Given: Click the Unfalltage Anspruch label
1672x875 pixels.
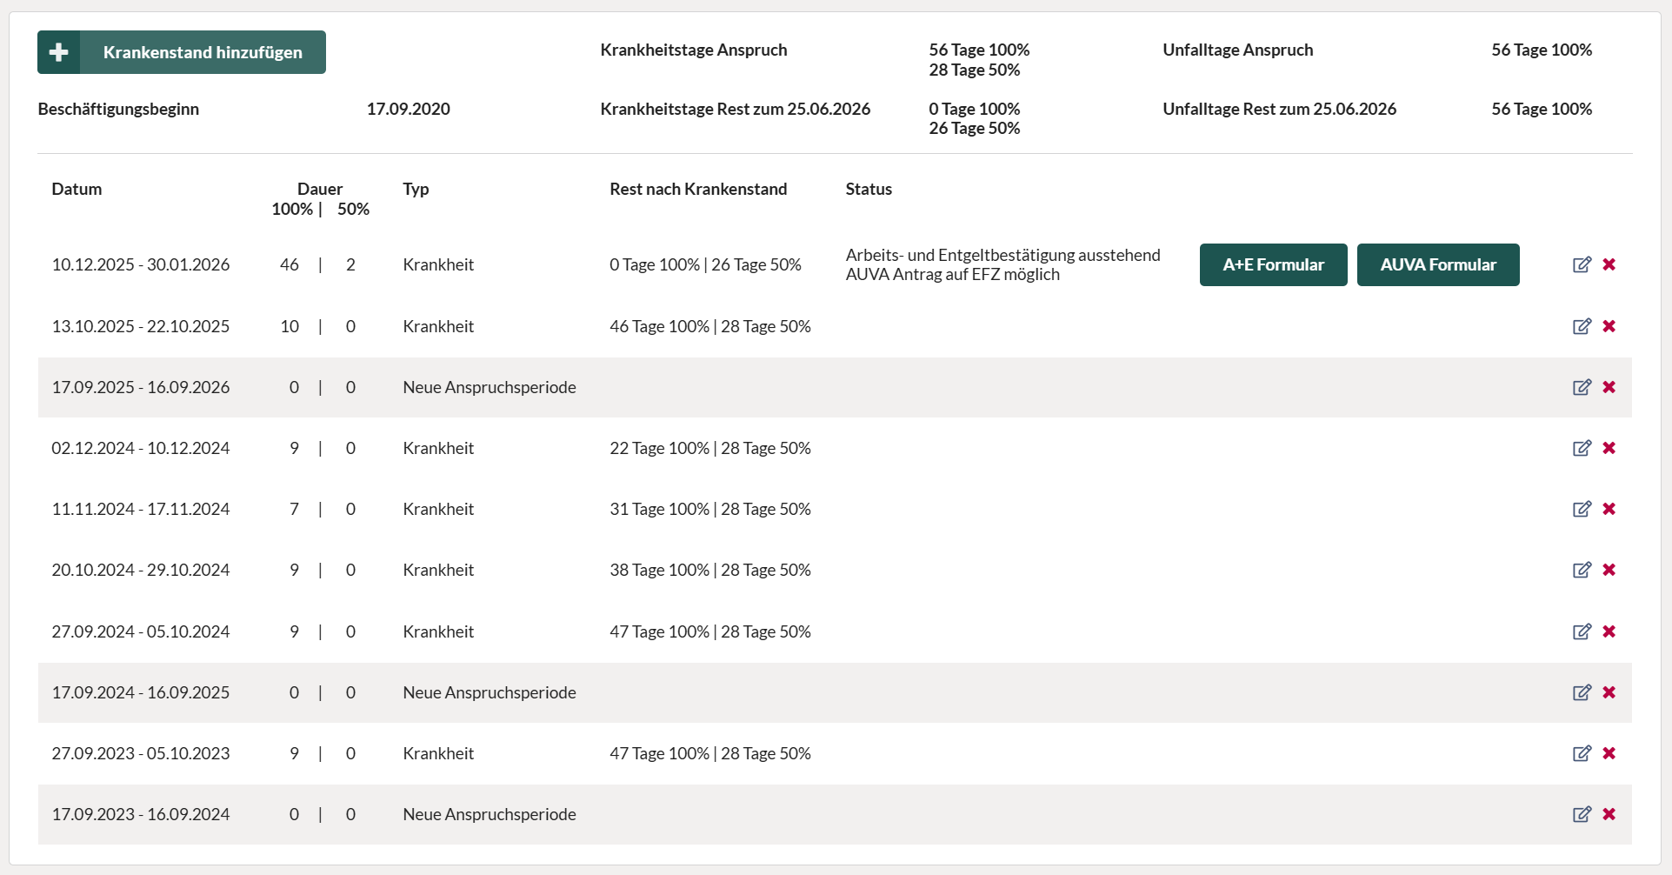Looking at the screenshot, I should [1237, 50].
